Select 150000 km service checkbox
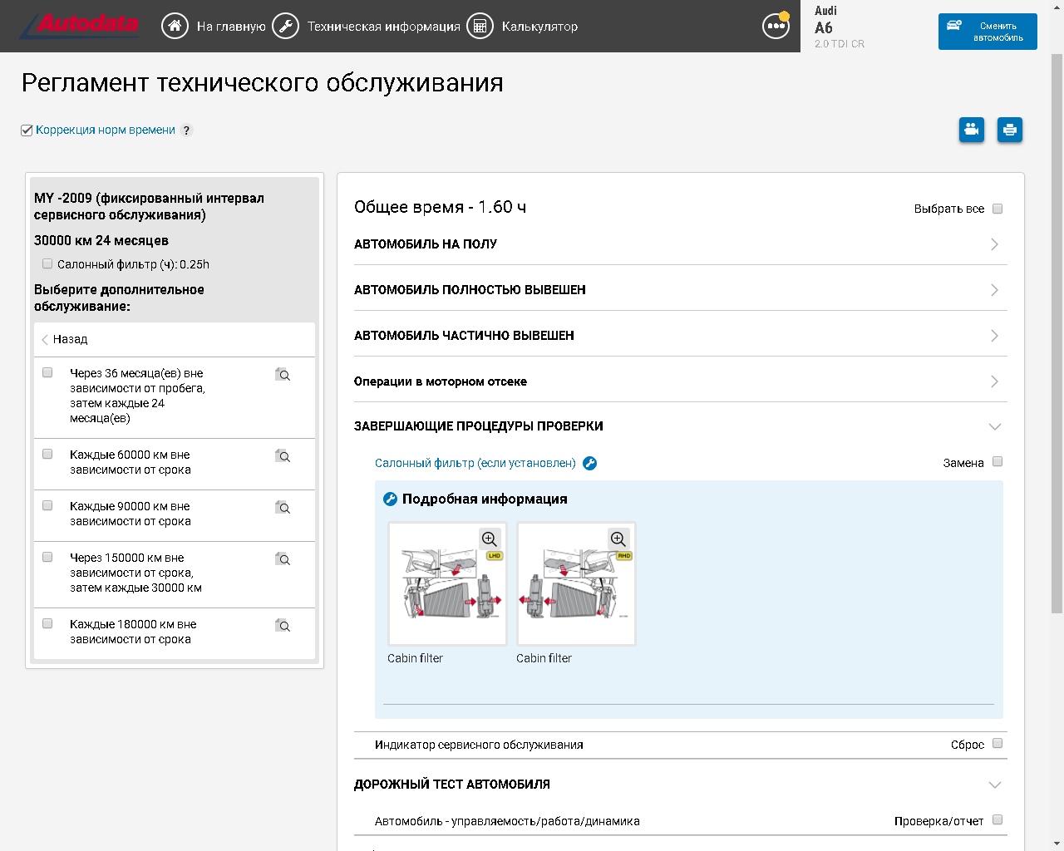 point(47,557)
